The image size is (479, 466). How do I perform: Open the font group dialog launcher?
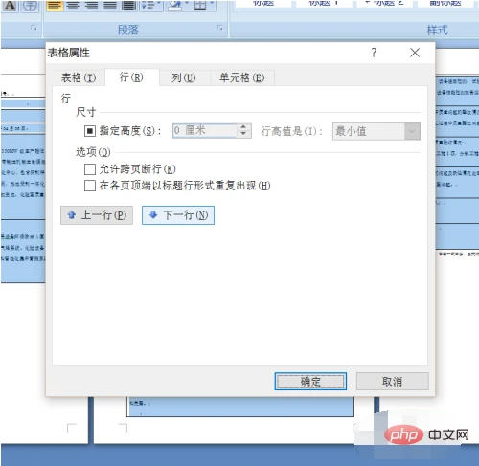(34, 28)
